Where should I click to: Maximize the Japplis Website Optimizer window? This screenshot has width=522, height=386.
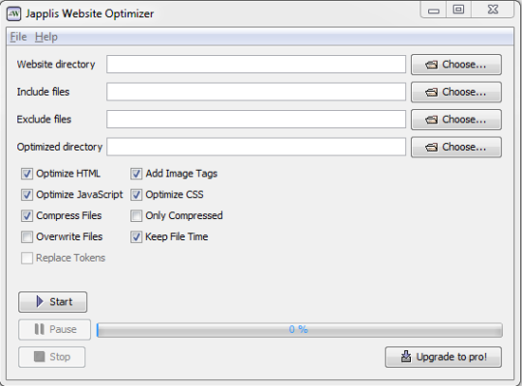point(459,10)
